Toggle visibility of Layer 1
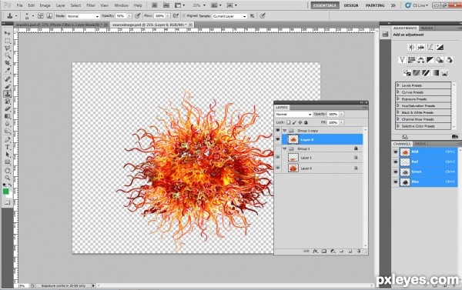462x290 pixels. point(278,158)
